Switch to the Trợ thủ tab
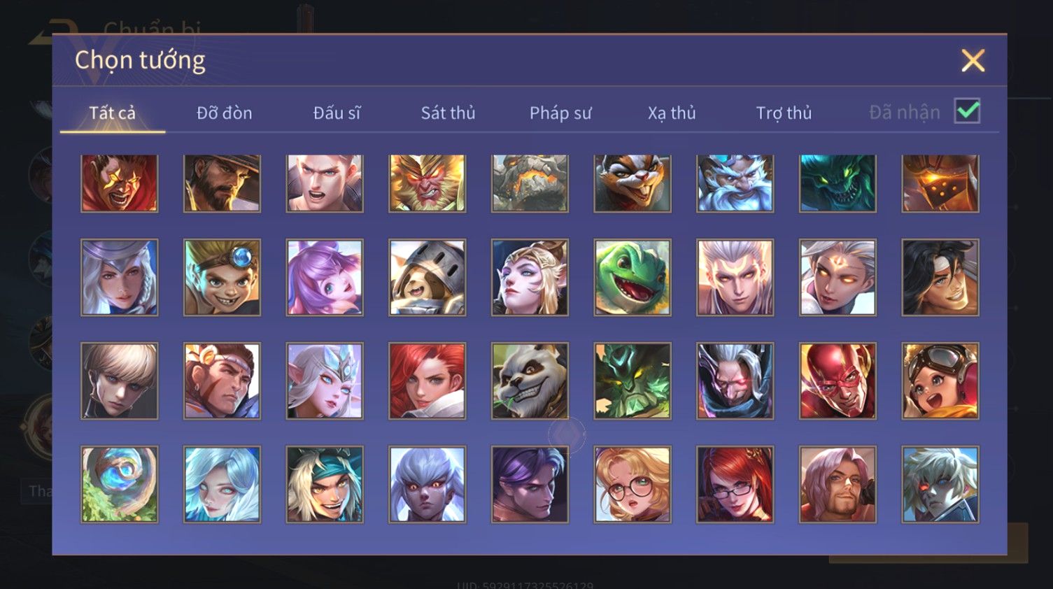The width and height of the screenshot is (1053, 589). point(784,113)
